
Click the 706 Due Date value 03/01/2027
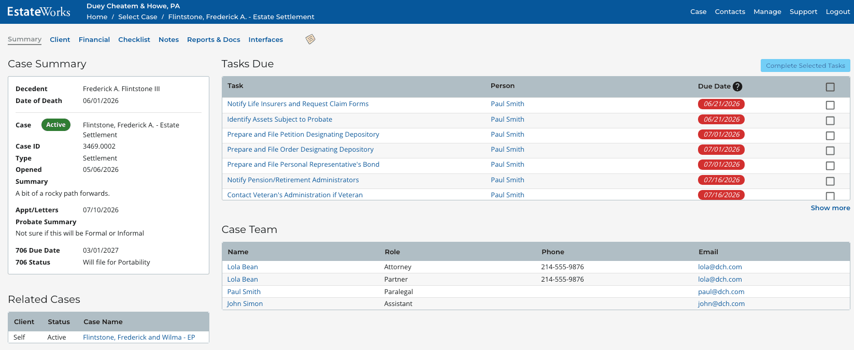[x=101, y=251]
